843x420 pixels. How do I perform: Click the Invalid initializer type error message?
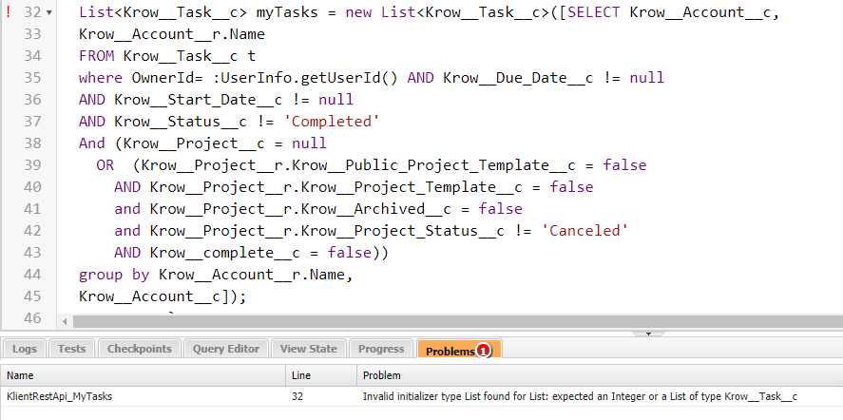(x=580, y=396)
